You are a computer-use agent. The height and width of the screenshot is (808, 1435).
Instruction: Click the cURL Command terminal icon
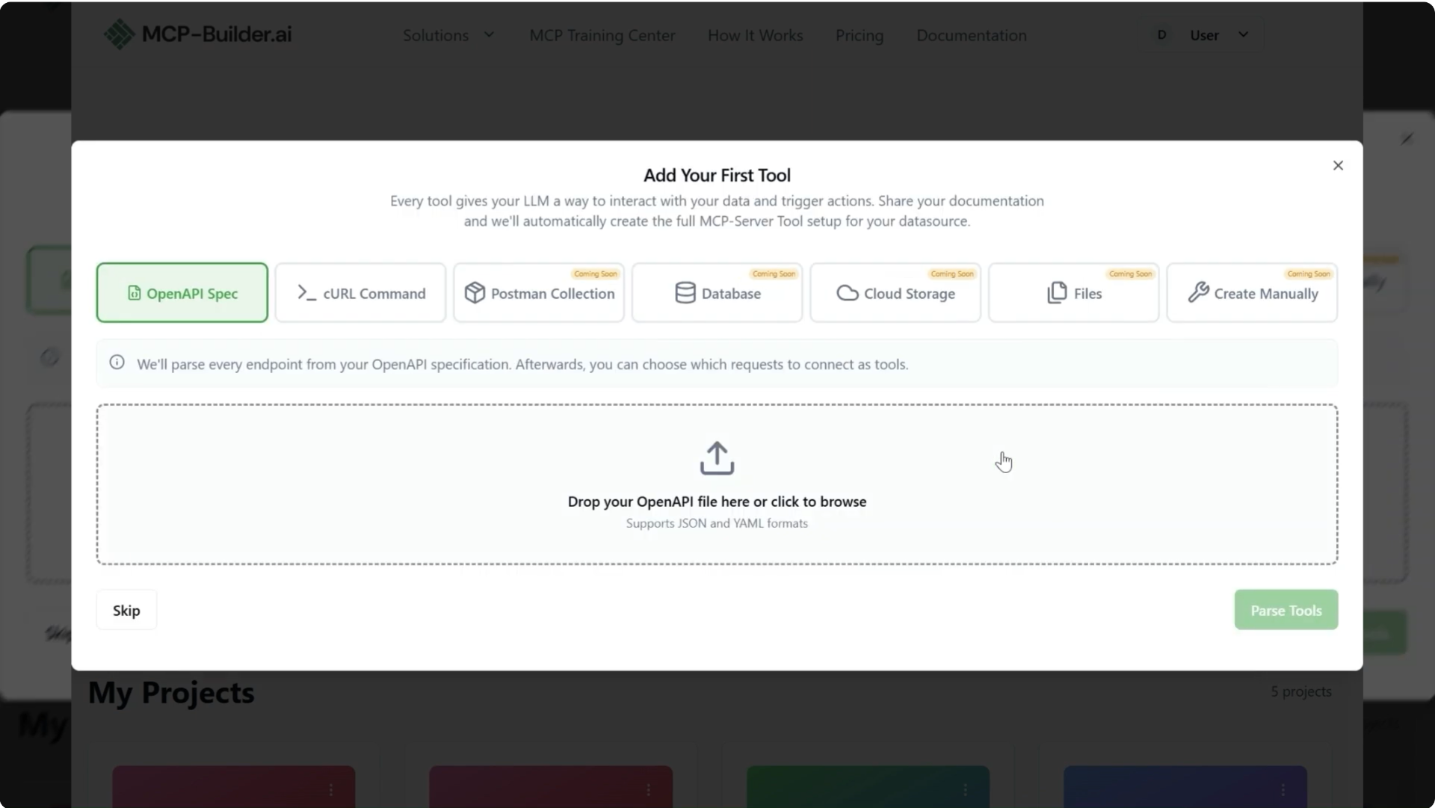pos(306,293)
